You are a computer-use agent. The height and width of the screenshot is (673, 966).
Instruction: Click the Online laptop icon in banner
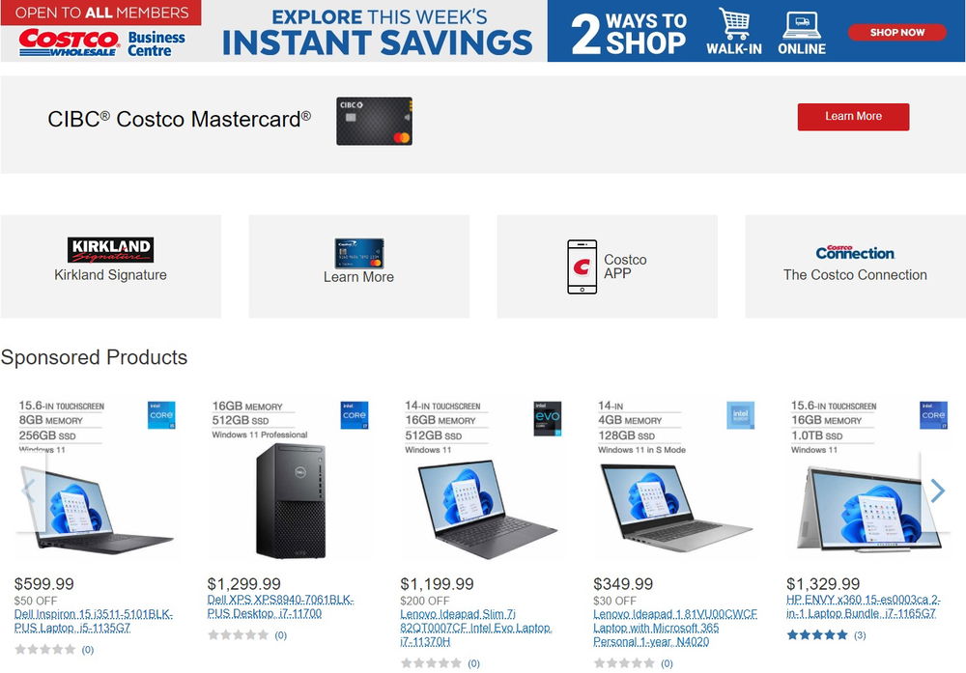click(x=802, y=25)
